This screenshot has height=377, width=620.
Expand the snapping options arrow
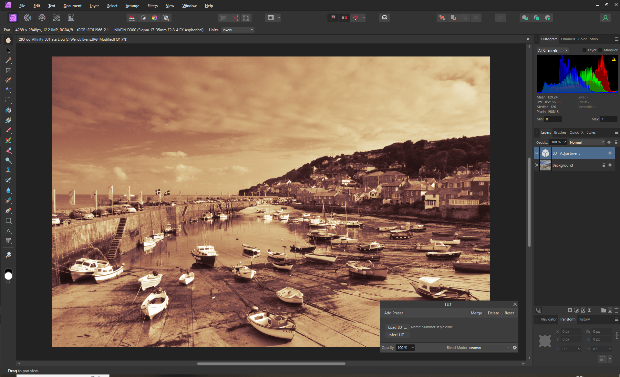[364, 18]
